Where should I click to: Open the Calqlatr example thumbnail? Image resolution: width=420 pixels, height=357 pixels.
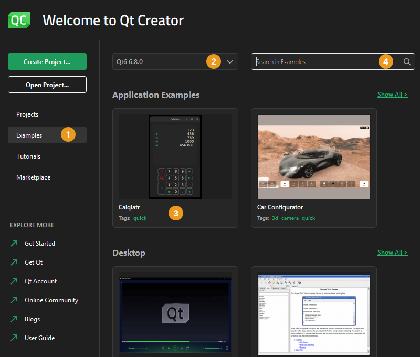coord(175,157)
